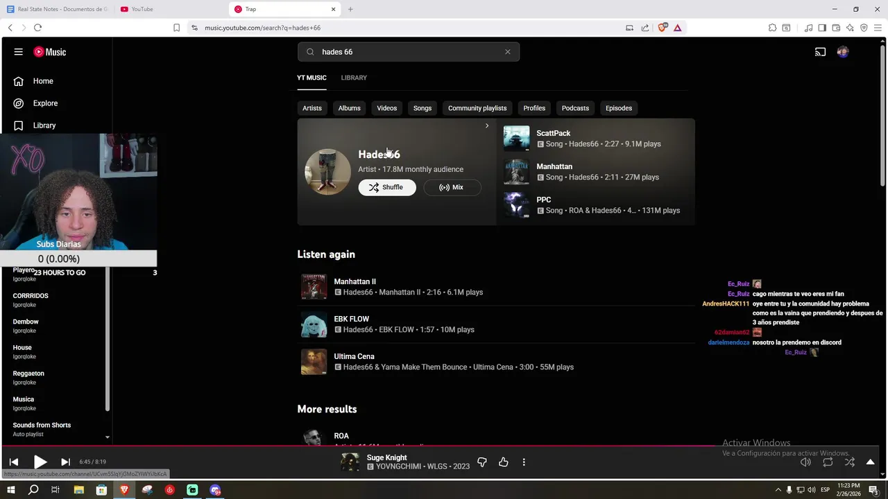Skip to the next track
The image size is (888, 499).
point(65,462)
